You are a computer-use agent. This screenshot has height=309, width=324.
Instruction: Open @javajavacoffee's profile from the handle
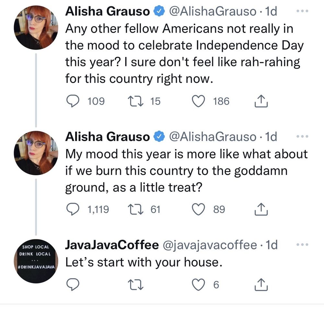[211, 245]
